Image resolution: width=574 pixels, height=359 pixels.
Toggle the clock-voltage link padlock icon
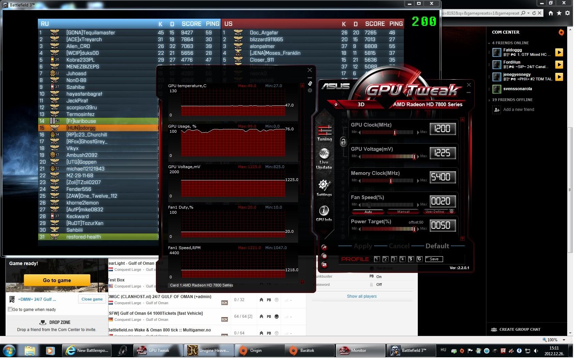tap(343, 142)
